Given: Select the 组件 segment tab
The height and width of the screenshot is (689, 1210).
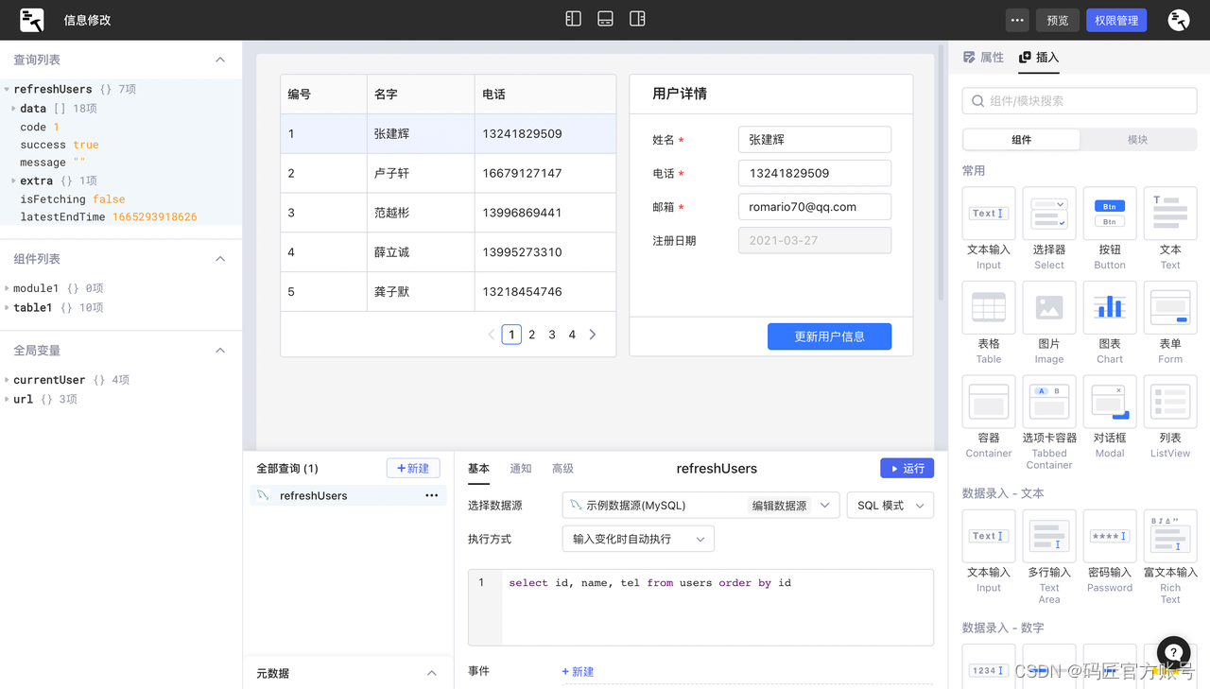Looking at the screenshot, I should tap(1022, 139).
